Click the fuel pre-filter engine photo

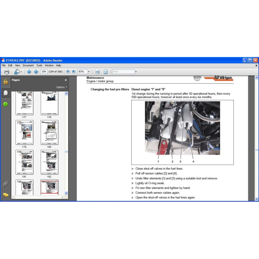(x=182, y=128)
